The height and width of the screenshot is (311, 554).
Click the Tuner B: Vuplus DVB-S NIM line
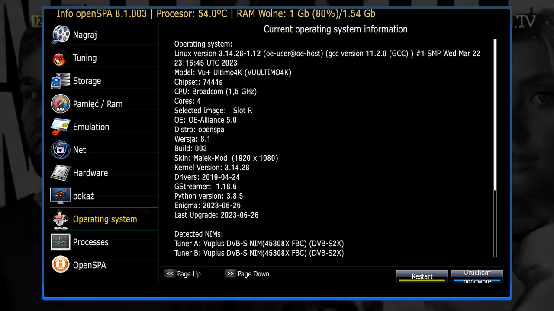259,253
